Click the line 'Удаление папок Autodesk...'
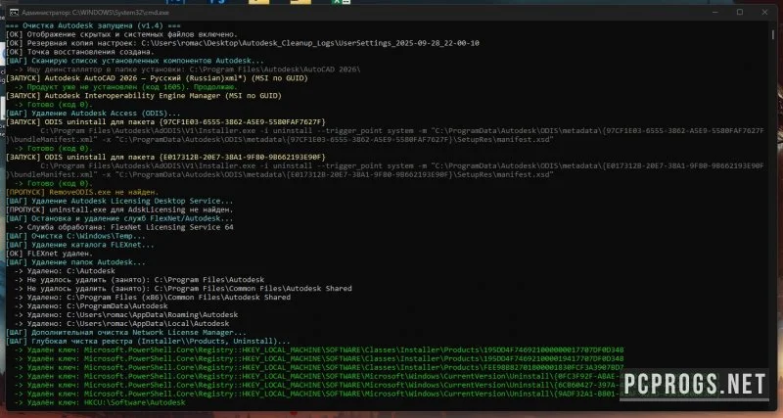 [x=76, y=262]
